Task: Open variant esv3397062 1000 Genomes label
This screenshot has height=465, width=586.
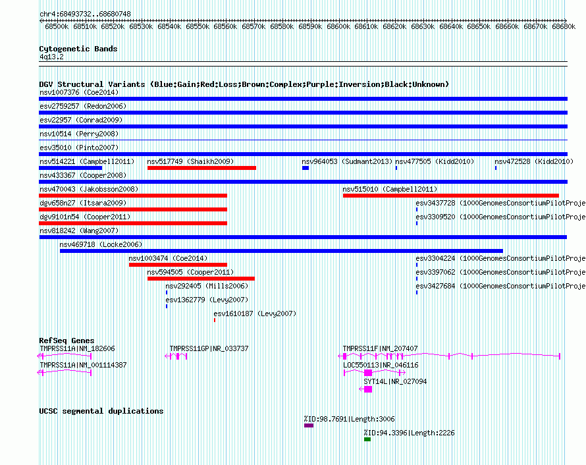Action: coord(501,272)
